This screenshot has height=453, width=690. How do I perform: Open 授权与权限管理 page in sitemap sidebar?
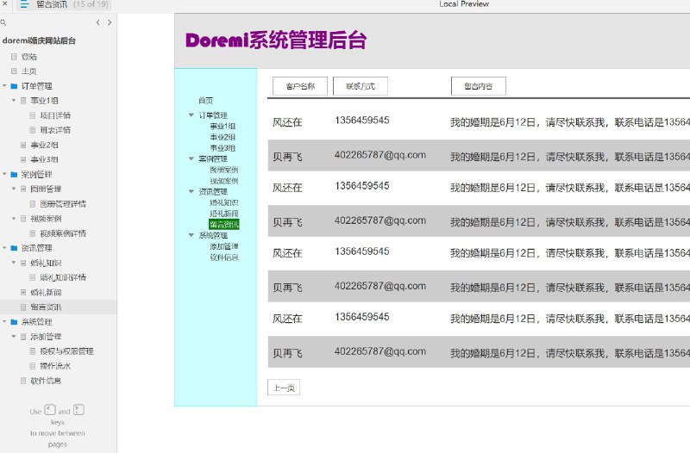pyautogui.click(x=67, y=351)
